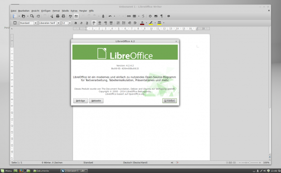Viewport: 281px width, 173px height.
Task: Click the New document icon
Action: pos(15,16)
